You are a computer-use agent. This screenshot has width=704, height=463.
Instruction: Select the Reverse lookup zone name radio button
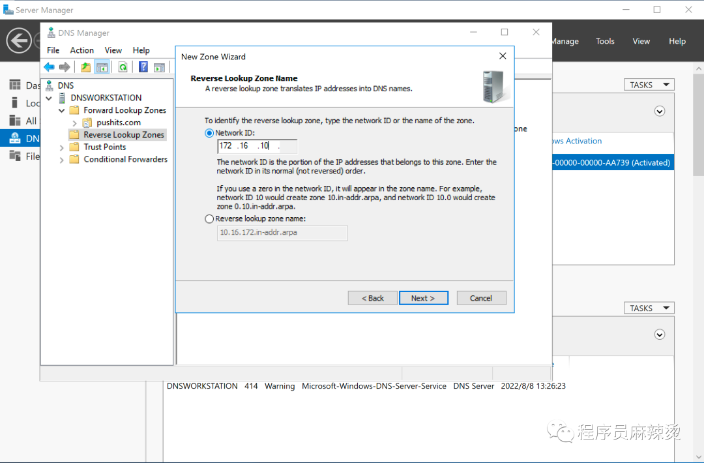point(209,218)
